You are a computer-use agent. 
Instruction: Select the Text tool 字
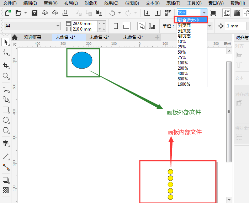6,143
